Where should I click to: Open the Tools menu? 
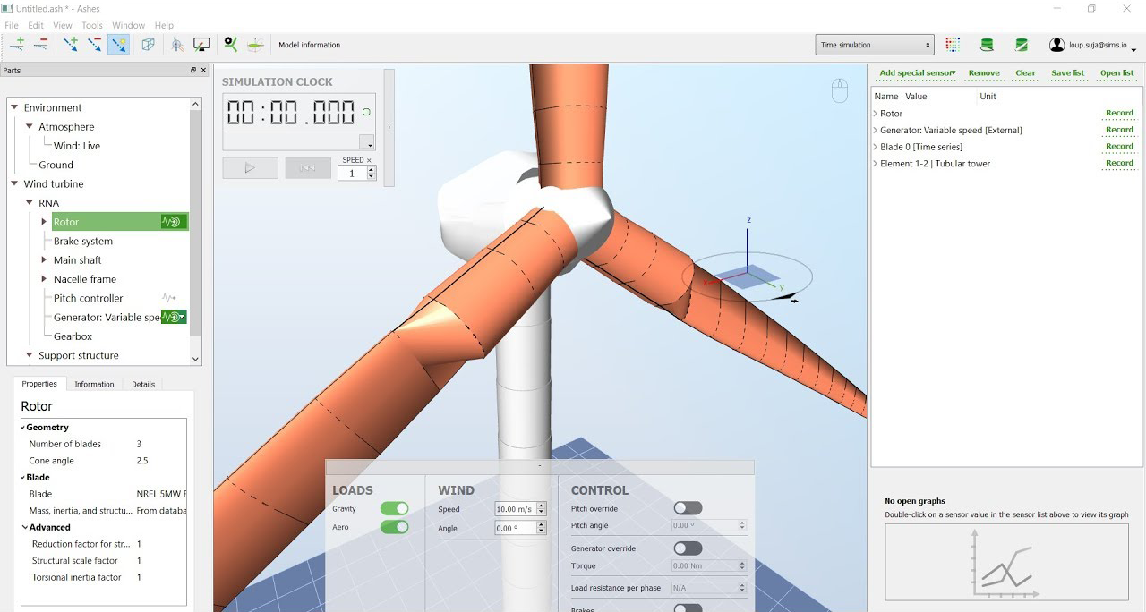[x=92, y=25]
